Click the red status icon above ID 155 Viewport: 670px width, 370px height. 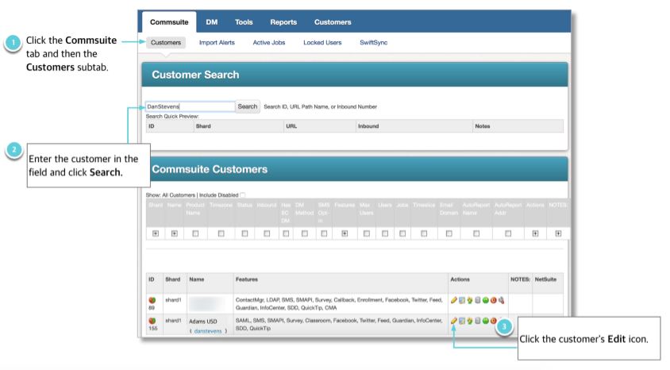coord(151,316)
